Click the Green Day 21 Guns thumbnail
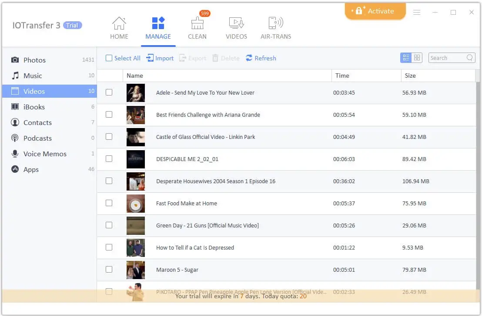This screenshot has width=482, height=316. [x=136, y=225]
